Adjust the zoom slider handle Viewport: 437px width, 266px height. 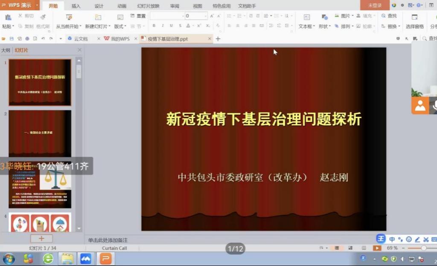pyautogui.click(x=423, y=248)
